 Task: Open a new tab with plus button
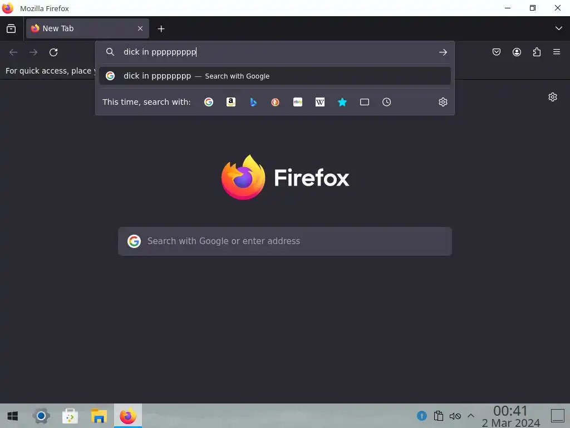pyautogui.click(x=161, y=29)
